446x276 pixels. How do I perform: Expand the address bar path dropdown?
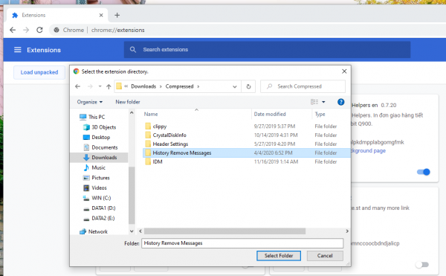pyautogui.click(x=235, y=86)
